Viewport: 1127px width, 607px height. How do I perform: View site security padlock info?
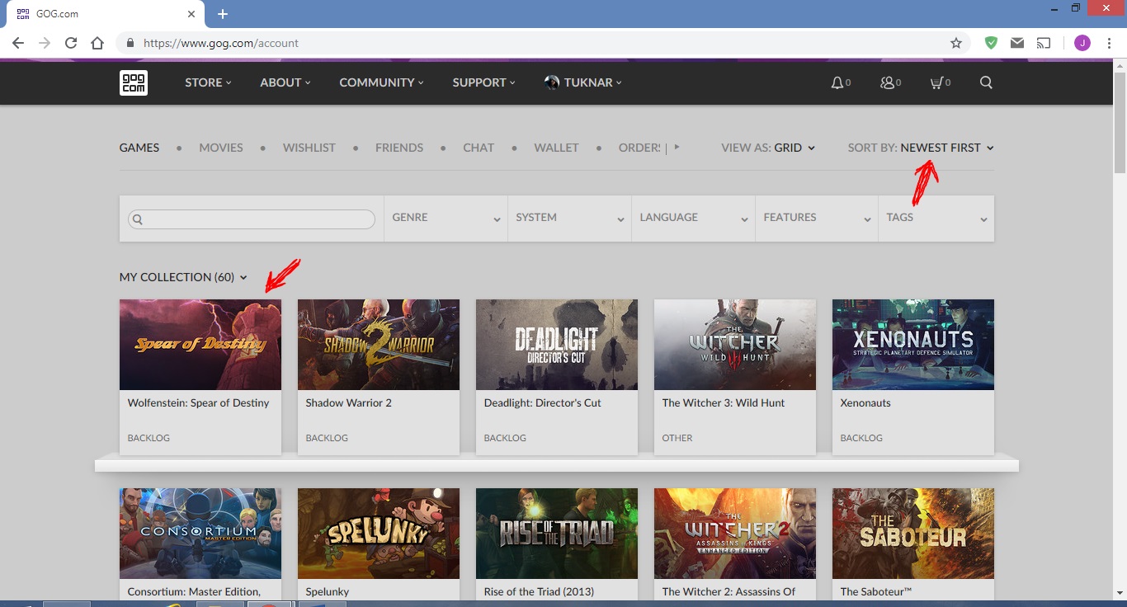(x=130, y=43)
